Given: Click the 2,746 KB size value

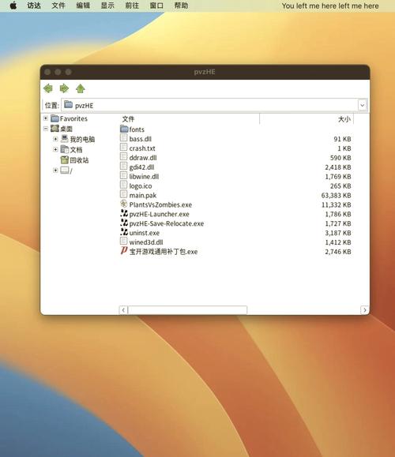Looking at the screenshot, I should coord(338,252).
